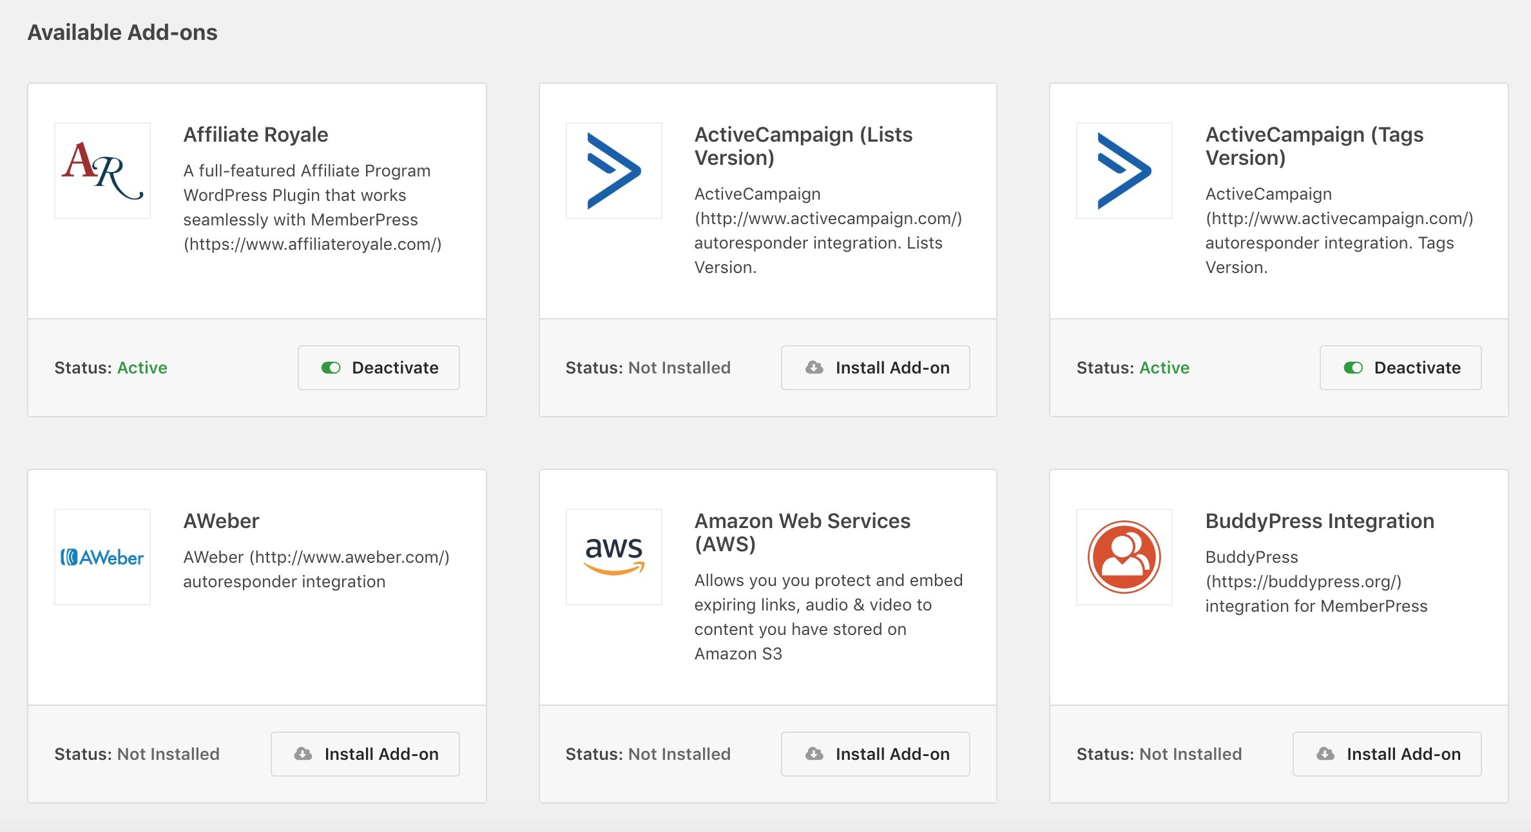Click the Affiliate Royale description text
The height and width of the screenshot is (832, 1531).
click(x=313, y=207)
